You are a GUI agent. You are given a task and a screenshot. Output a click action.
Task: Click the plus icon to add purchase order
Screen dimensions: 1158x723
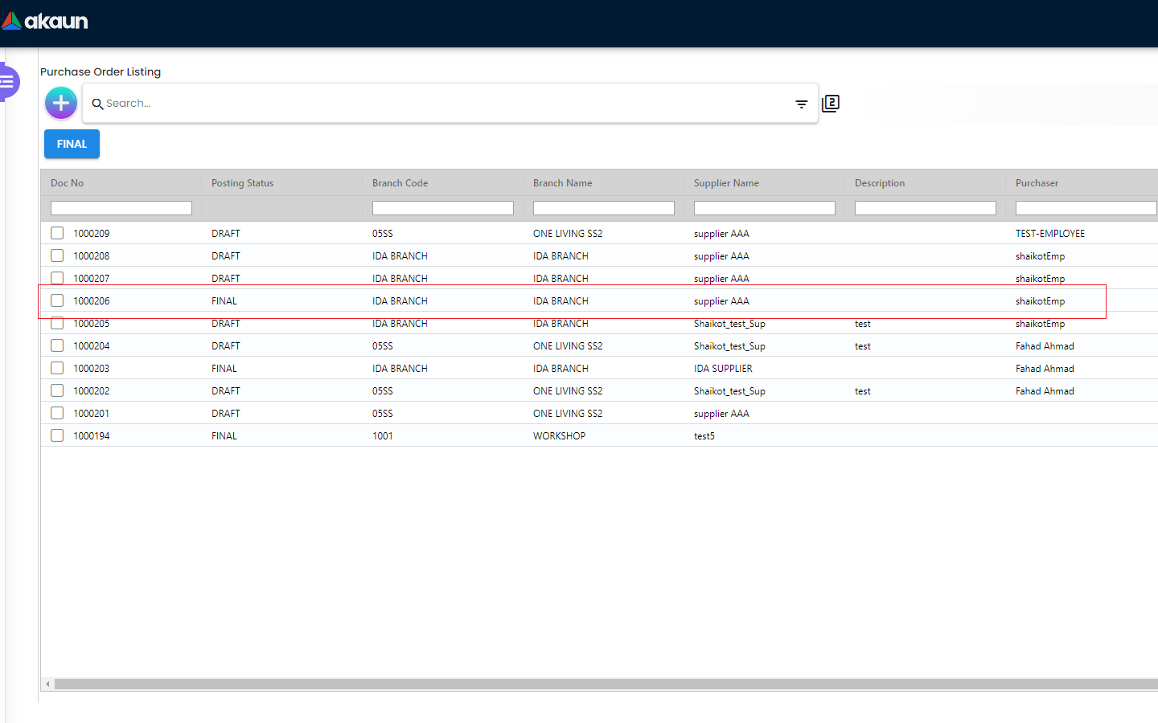[x=61, y=103]
